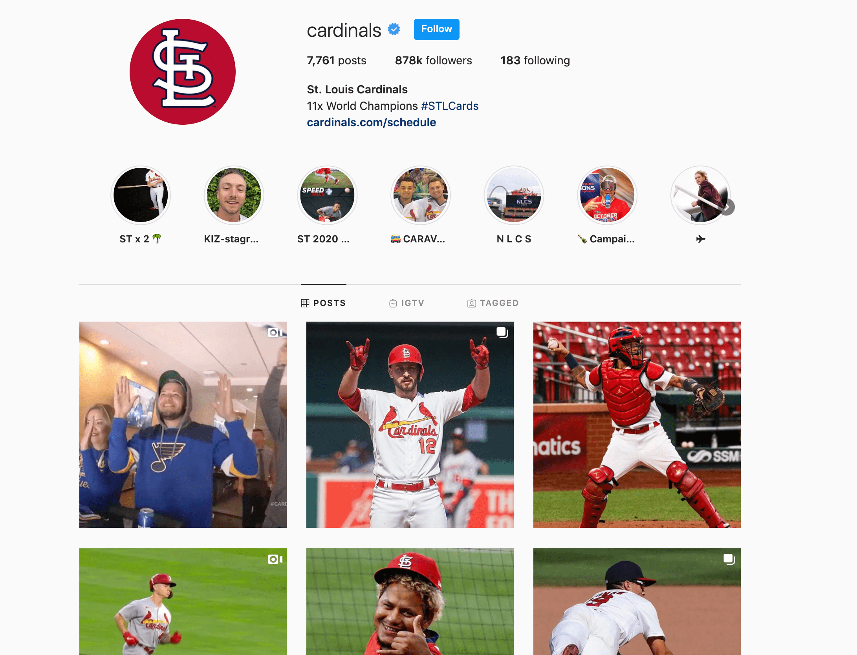Open the Cardinals STL logo profile picture

(x=183, y=72)
